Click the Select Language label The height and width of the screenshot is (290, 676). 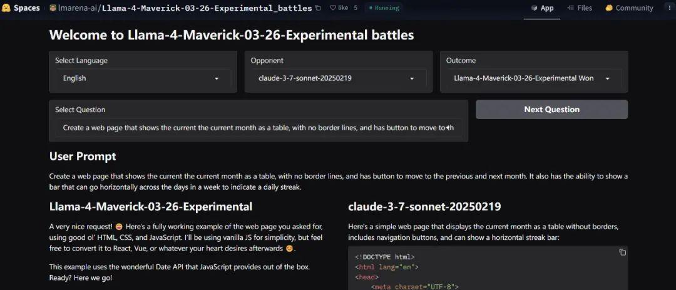(x=81, y=60)
